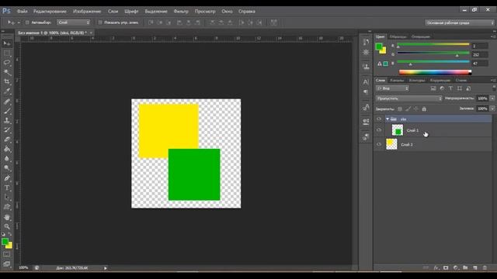The image size is (497, 279).
Task: Select the History Brush tool
Action: pos(7,130)
